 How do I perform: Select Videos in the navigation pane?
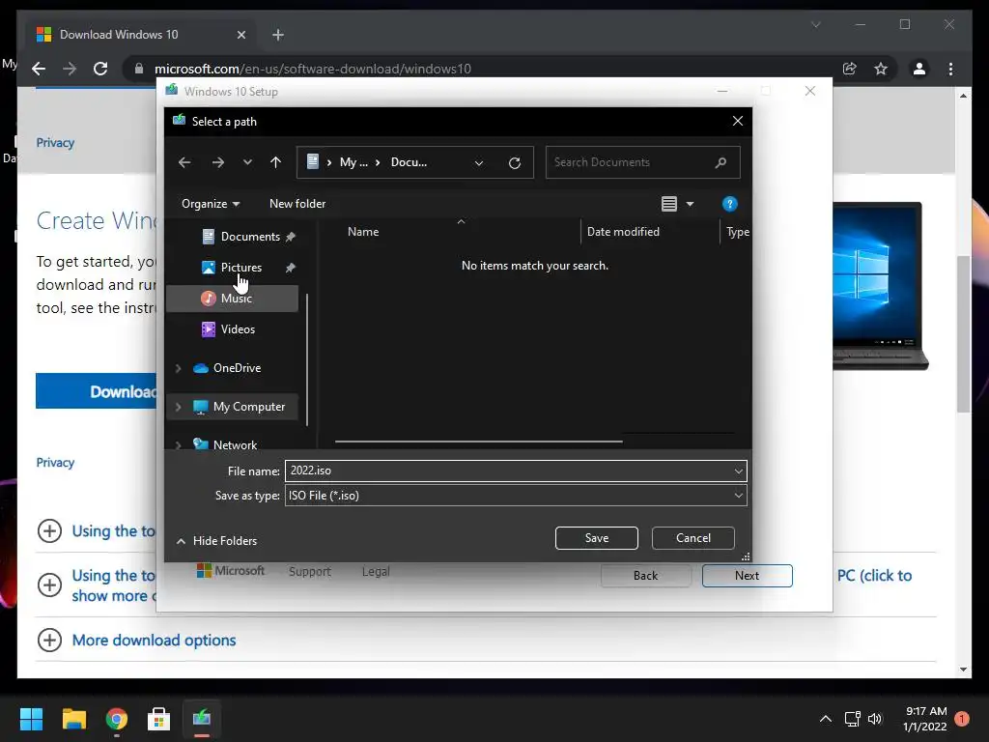coord(238,329)
